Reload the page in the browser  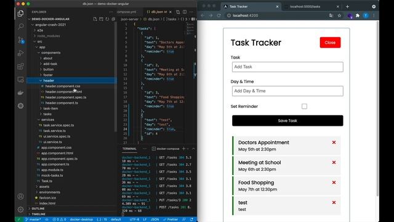click(x=219, y=15)
